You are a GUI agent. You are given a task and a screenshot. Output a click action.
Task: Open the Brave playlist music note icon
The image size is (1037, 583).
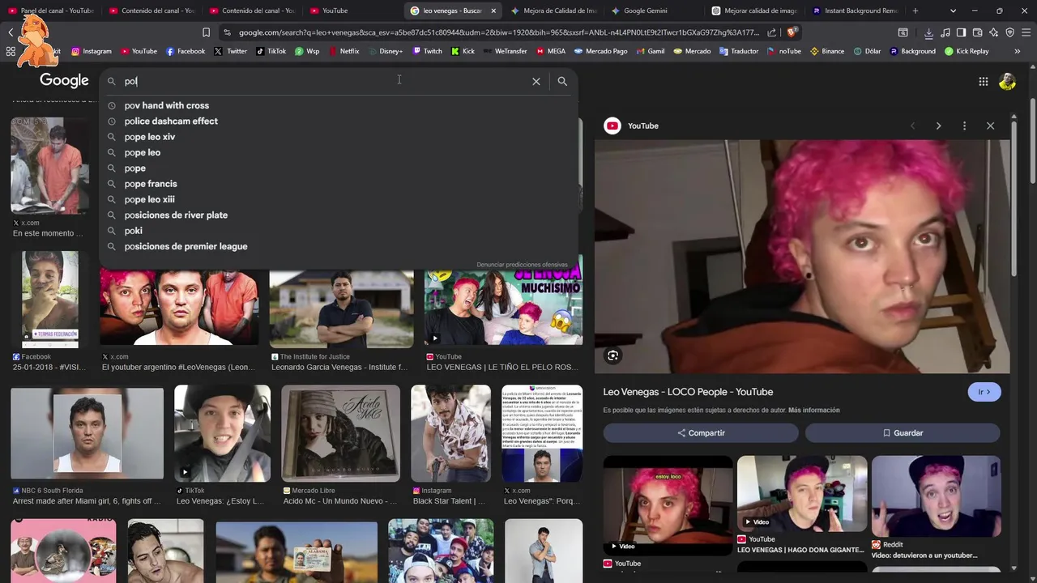point(945,32)
